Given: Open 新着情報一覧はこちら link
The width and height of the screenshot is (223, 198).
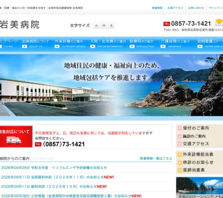Looking at the screenshot, I should pos(156,158).
